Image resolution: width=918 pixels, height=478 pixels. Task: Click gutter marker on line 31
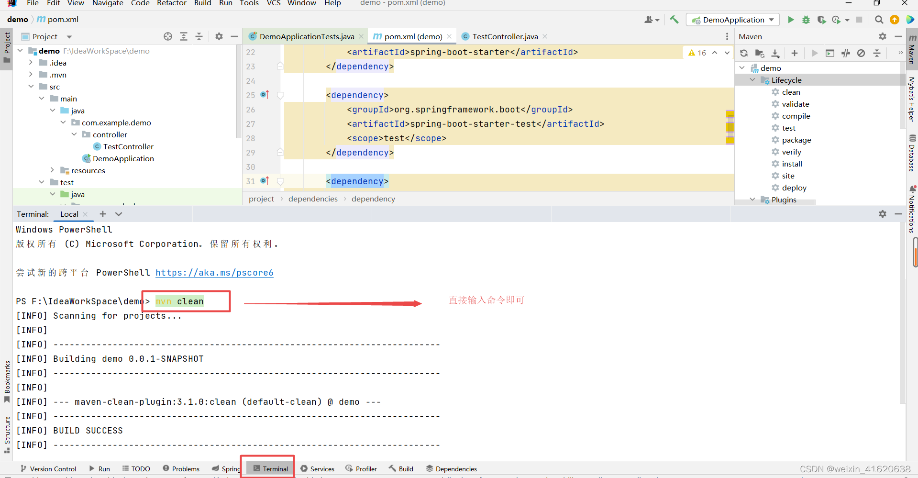click(265, 181)
